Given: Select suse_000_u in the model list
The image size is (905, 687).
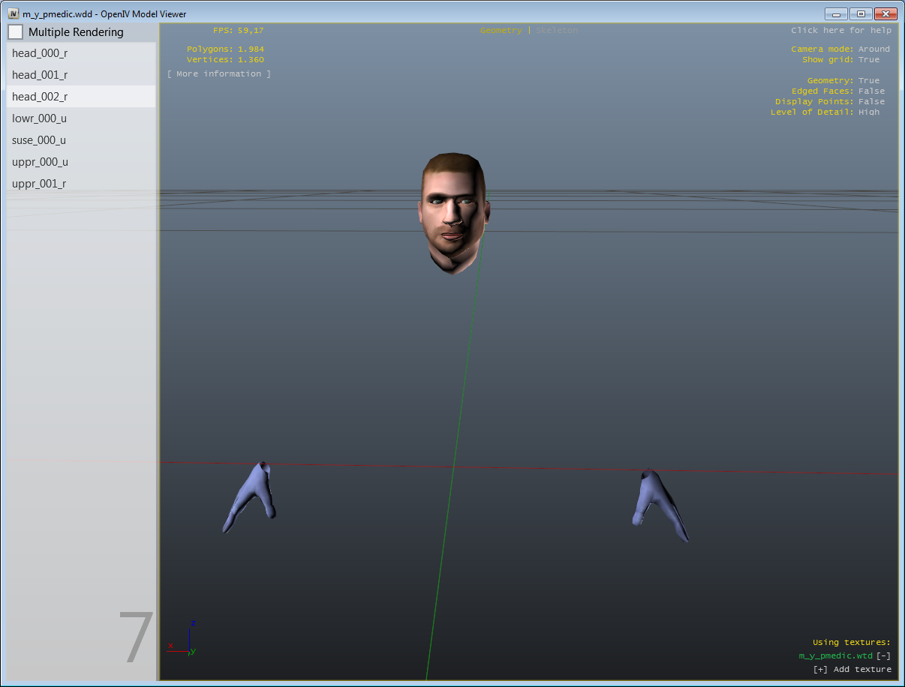Looking at the screenshot, I should tap(41, 140).
